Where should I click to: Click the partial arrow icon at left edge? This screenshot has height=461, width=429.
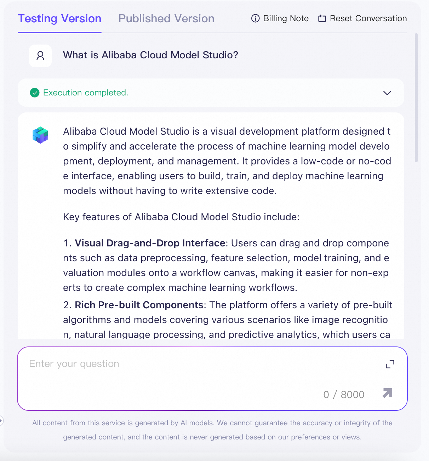tap(1, 421)
